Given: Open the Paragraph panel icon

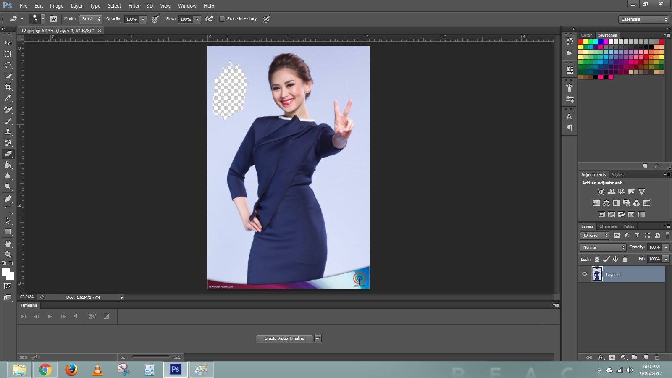Looking at the screenshot, I should tap(570, 128).
